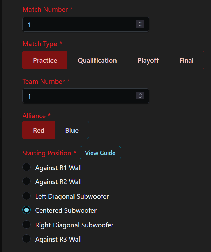Select Against R1 Wall radio button
This screenshot has height=252, width=211.
coord(27,167)
